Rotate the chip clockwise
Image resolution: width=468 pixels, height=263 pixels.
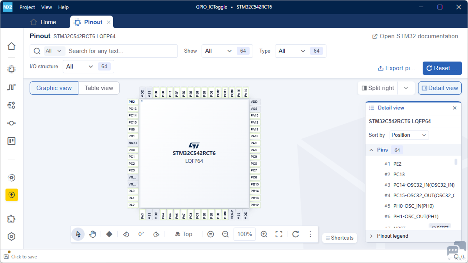[156, 234]
